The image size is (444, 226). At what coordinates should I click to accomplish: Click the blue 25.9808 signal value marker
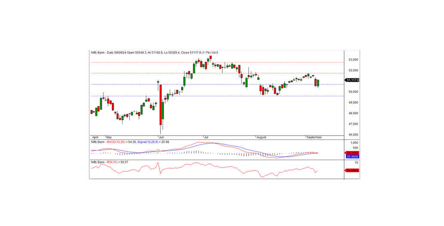click(x=352, y=156)
